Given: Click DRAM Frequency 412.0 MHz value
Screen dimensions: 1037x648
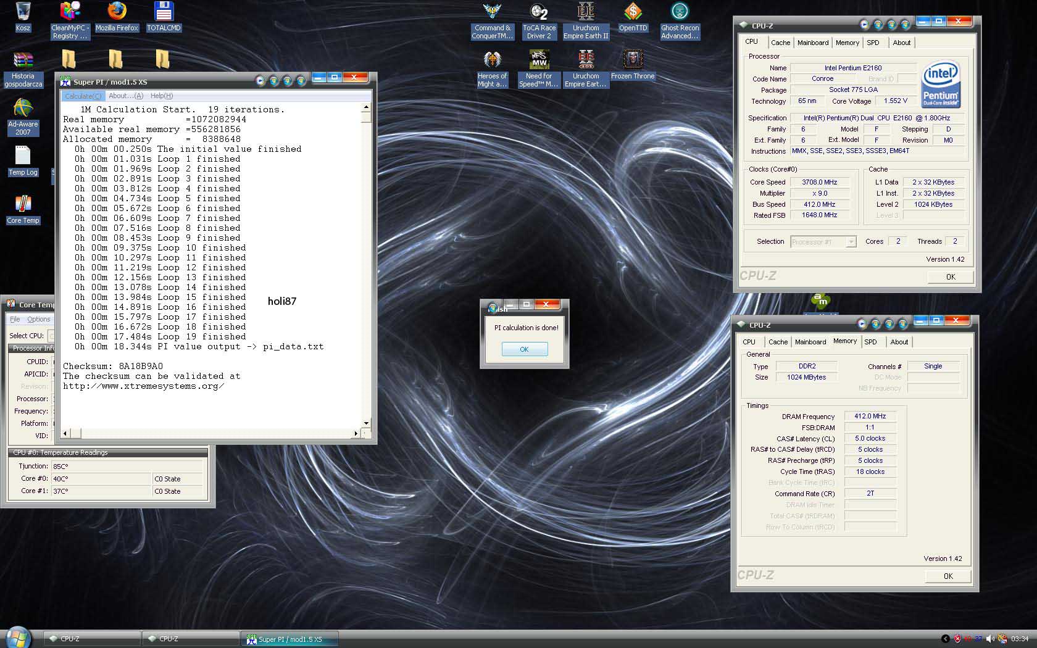Looking at the screenshot, I should coord(870,416).
